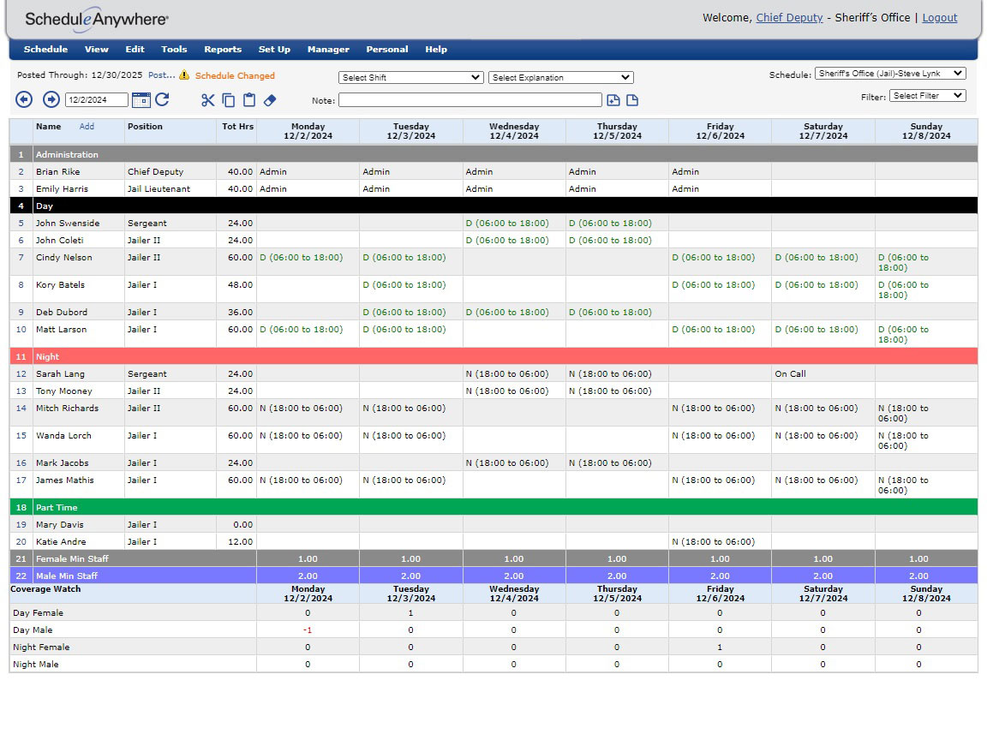Click the name Wanda Lorch
The image size is (987, 740).
[63, 435]
